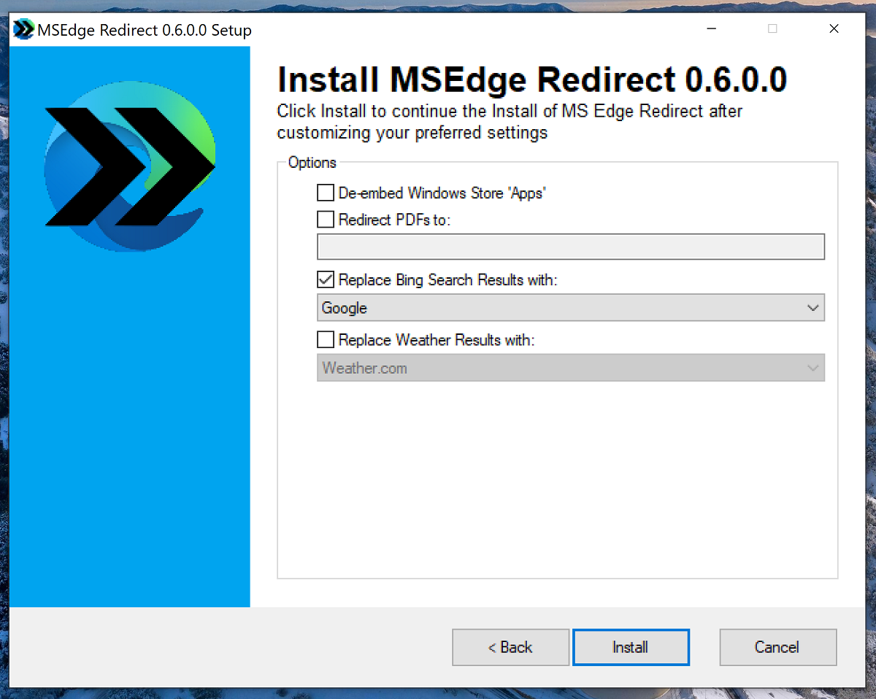Screen dimensions: 876x699
Task: Click inside the empty PDF redirect text field
Action: click(x=569, y=247)
